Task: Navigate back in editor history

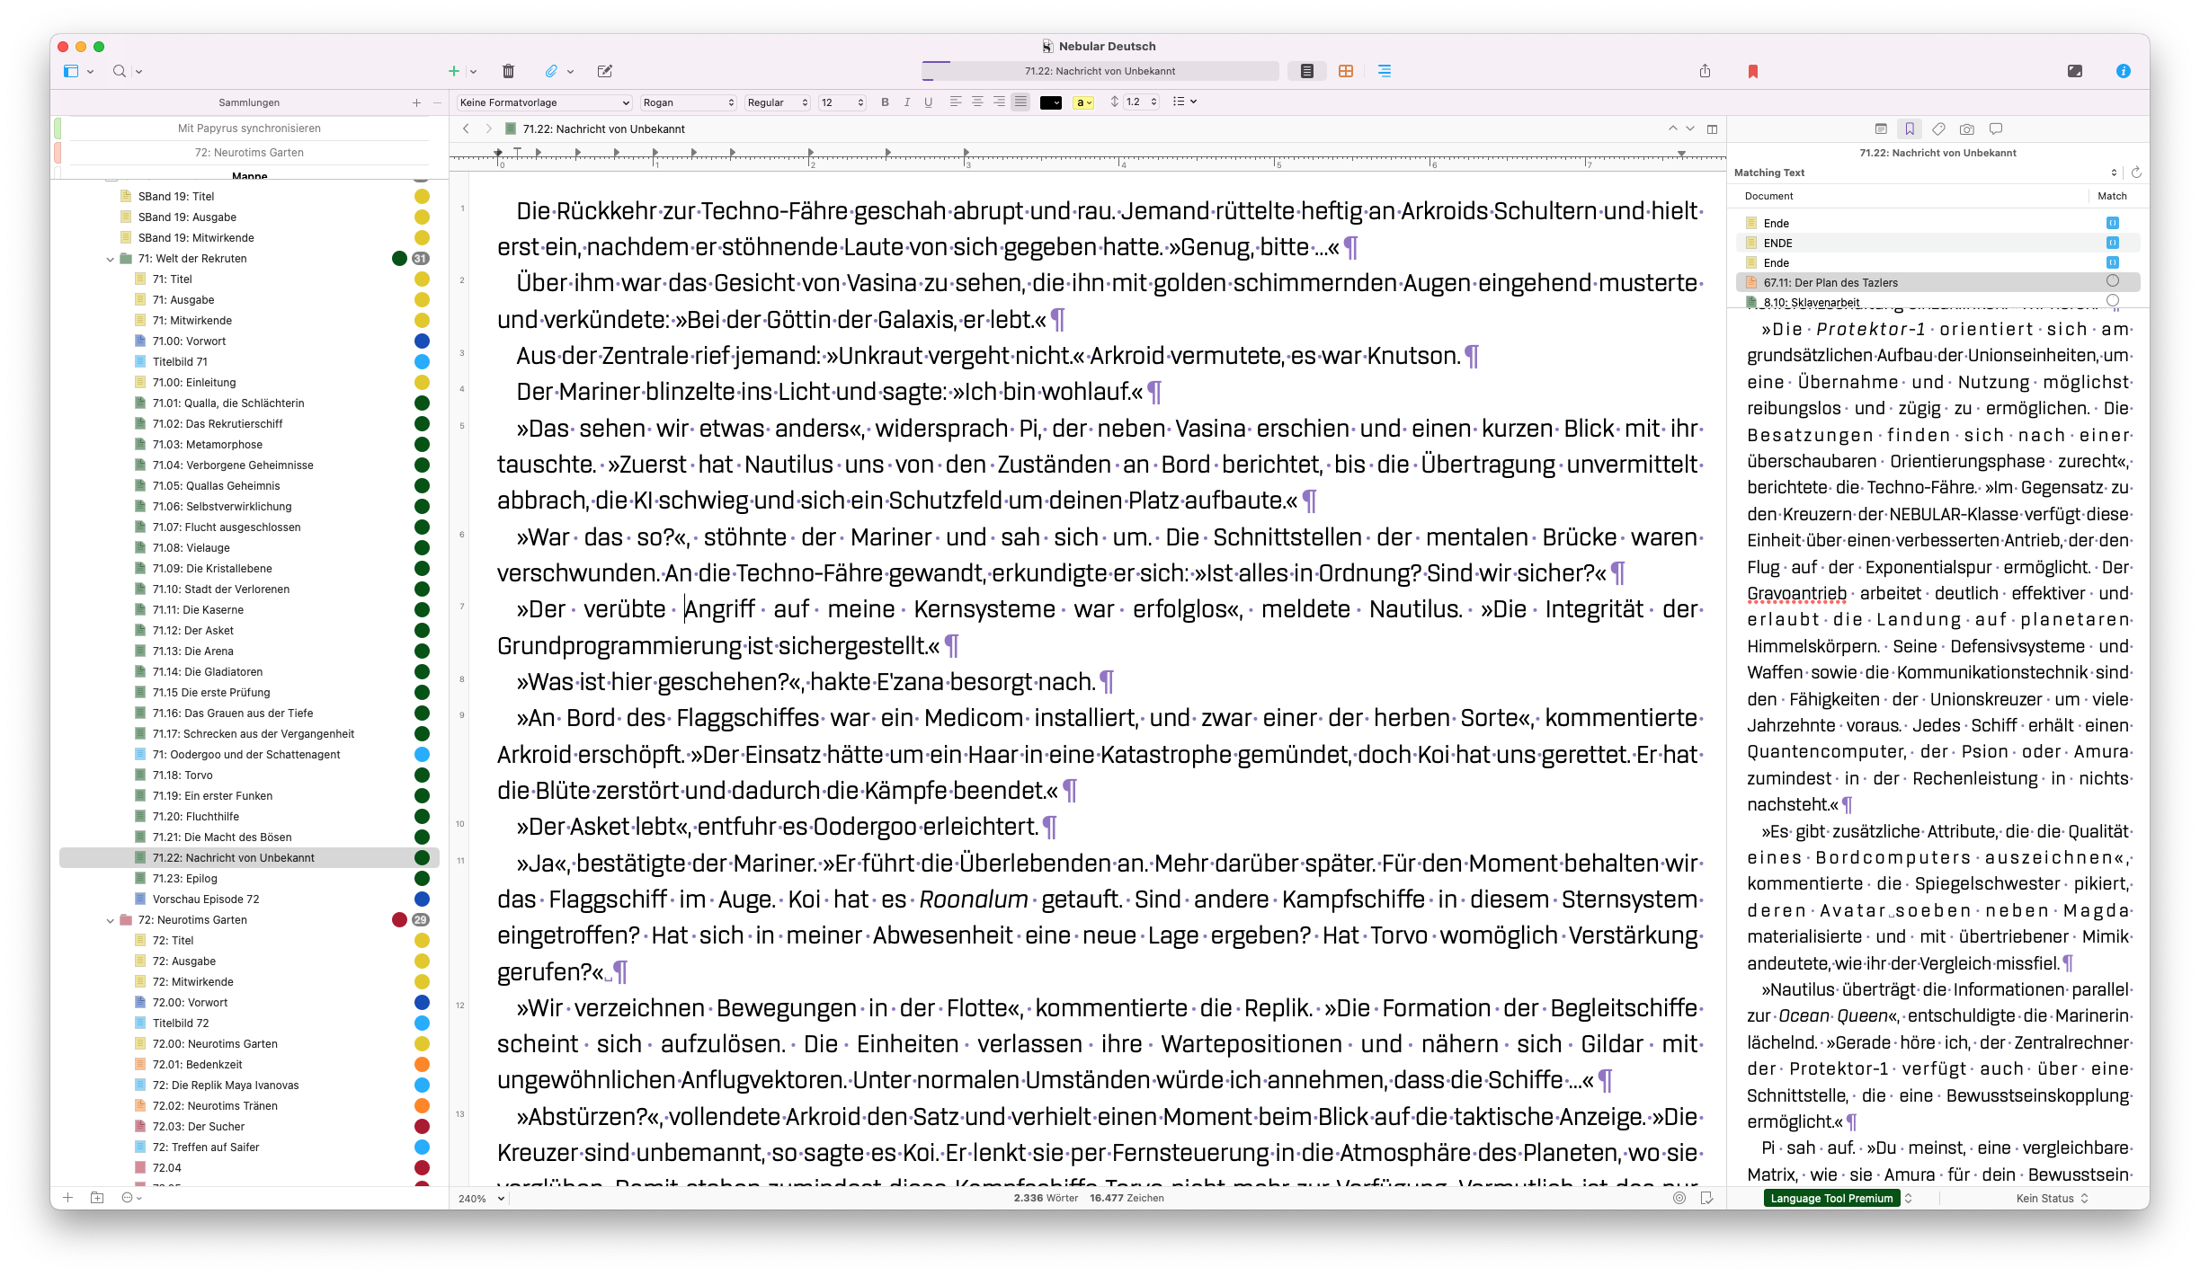Action: [x=466, y=128]
